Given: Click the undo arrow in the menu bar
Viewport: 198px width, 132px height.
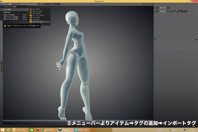Looking at the screenshot, I should [39, 4].
